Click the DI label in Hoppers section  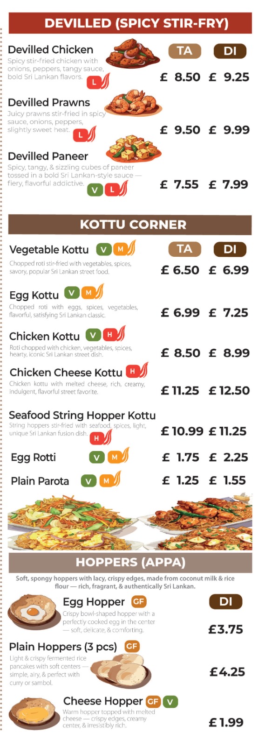click(226, 601)
